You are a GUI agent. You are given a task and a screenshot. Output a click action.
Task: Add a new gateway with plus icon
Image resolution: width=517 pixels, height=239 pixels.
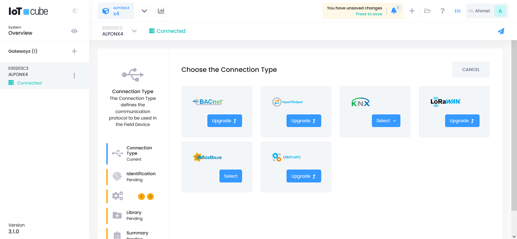pyautogui.click(x=74, y=51)
